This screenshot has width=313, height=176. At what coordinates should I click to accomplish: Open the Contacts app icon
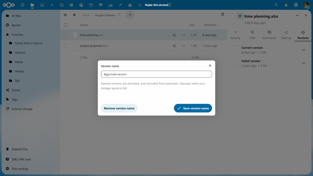[81, 5]
